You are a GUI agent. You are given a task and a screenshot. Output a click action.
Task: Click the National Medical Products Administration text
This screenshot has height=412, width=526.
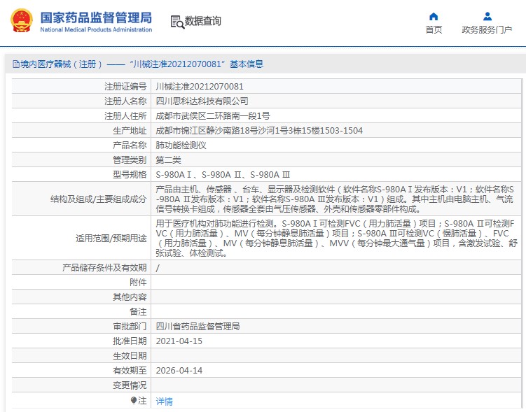(96, 30)
